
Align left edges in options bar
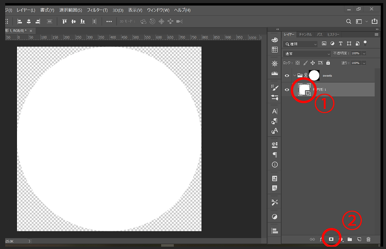click(x=20, y=22)
